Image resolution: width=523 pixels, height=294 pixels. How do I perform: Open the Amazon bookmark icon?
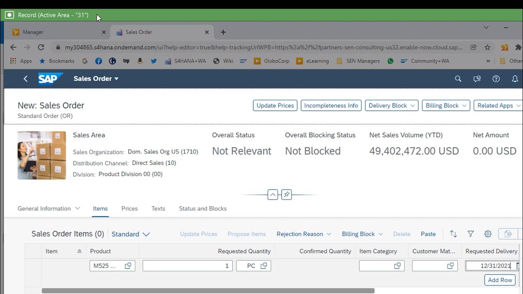click(x=140, y=61)
